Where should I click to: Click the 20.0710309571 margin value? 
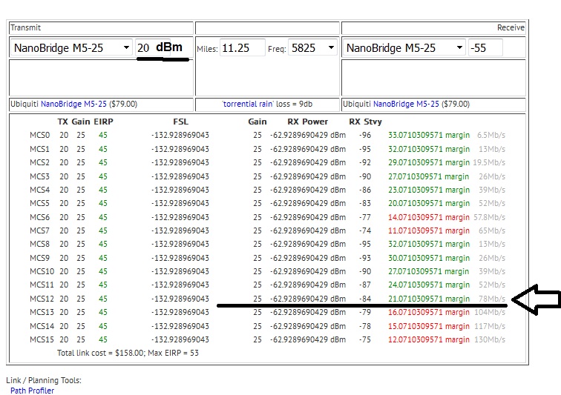click(429, 203)
